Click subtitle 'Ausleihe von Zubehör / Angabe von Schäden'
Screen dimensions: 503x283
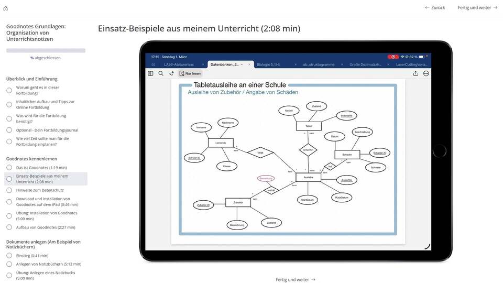pyautogui.click(x=243, y=92)
